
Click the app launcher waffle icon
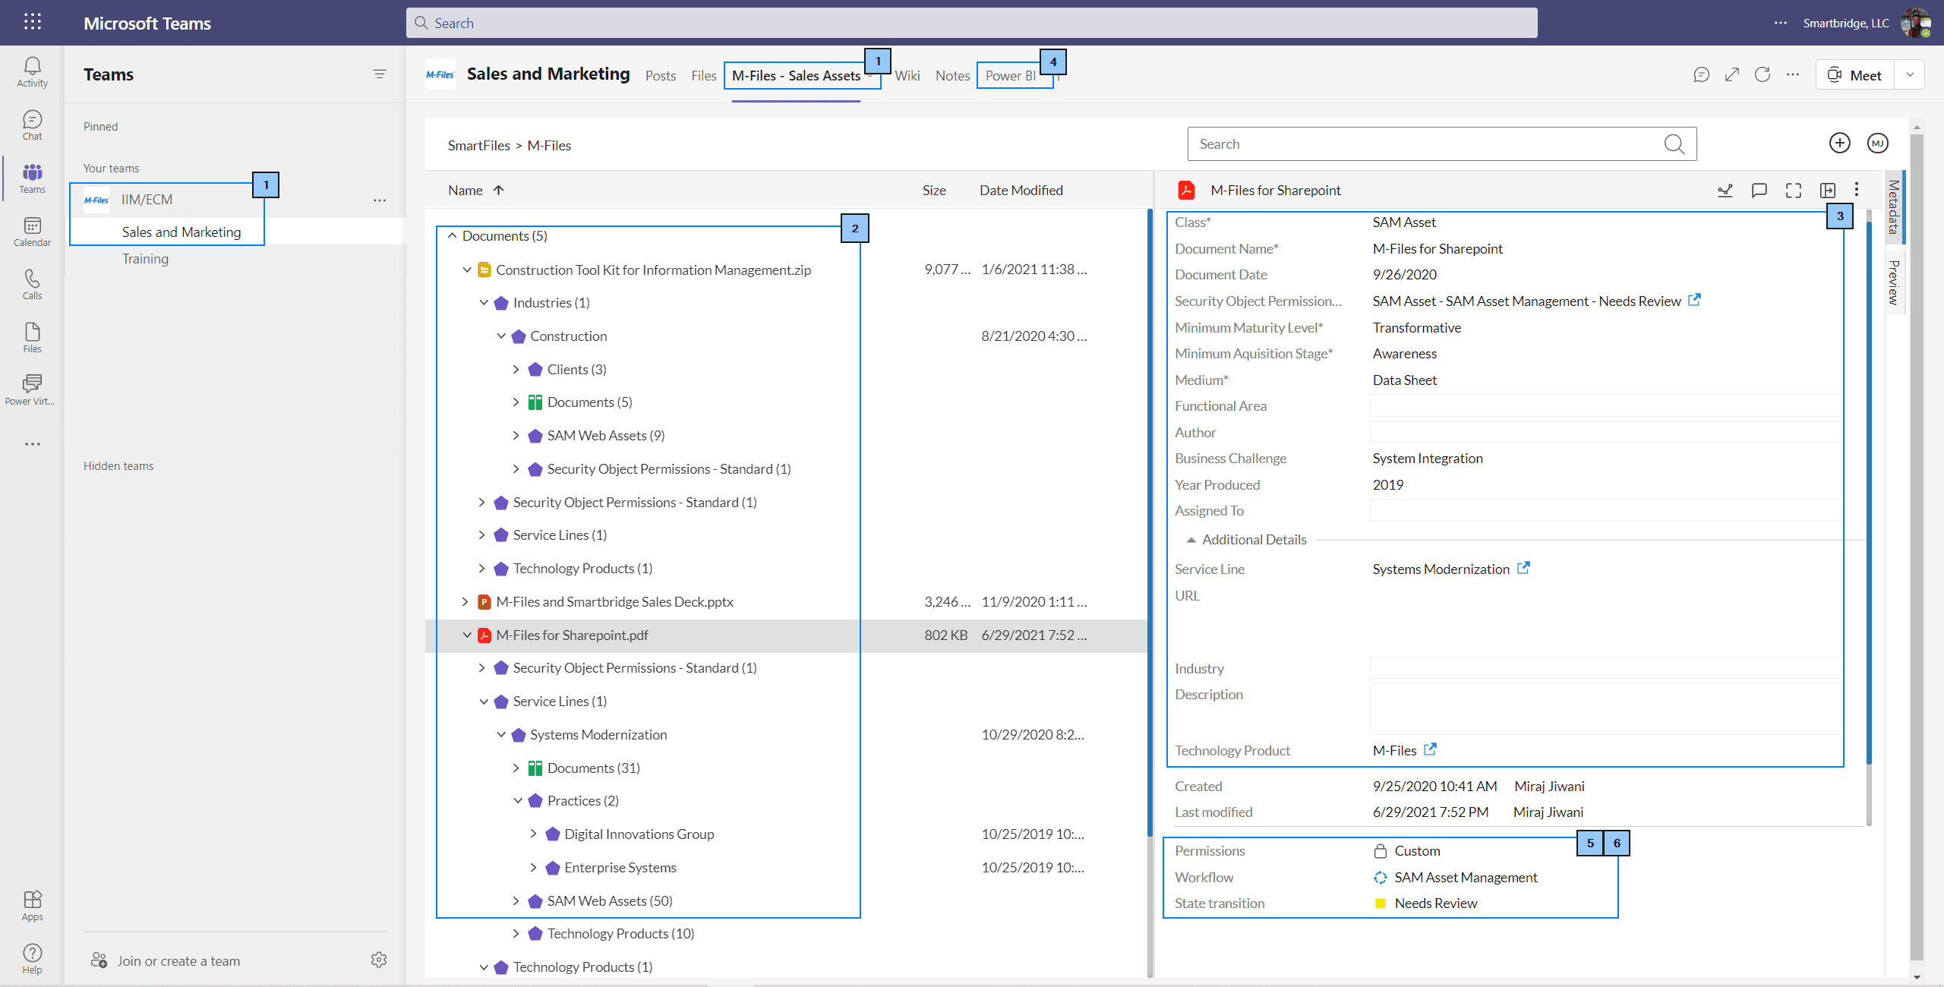(x=32, y=22)
